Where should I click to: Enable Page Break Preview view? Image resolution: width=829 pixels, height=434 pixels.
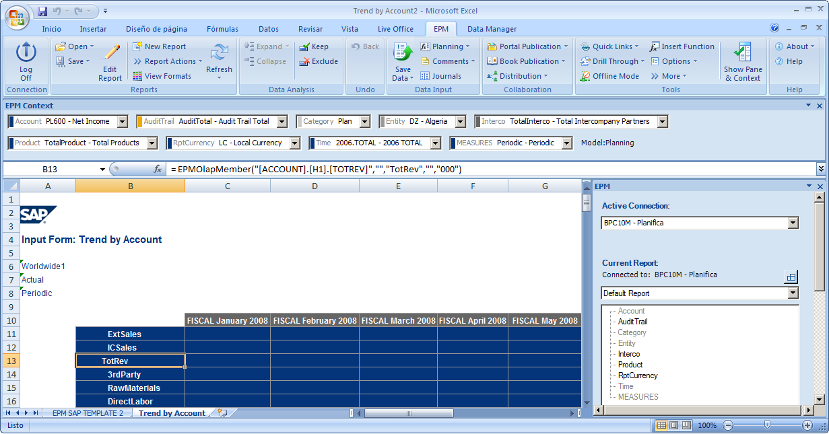[x=686, y=425]
